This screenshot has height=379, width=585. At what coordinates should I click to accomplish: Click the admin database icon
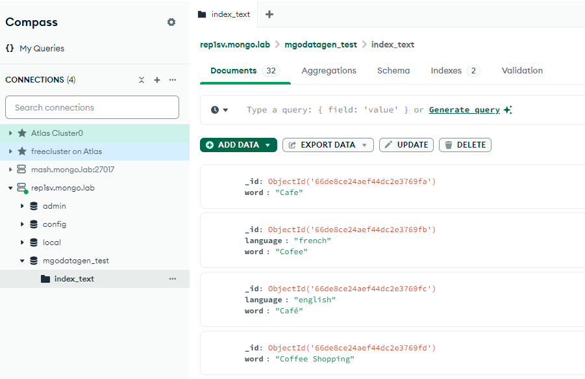34,205
